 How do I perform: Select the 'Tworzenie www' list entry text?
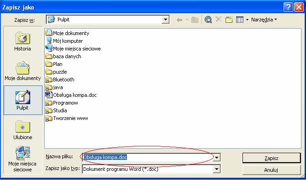[x=70, y=118]
